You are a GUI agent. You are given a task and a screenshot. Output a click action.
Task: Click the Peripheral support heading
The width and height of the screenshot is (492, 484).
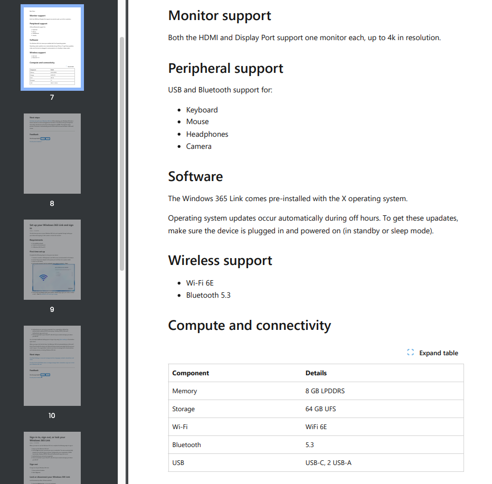point(225,69)
